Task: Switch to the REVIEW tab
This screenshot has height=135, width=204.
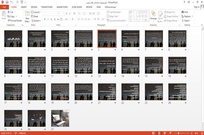Action: click(x=89, y=7)
